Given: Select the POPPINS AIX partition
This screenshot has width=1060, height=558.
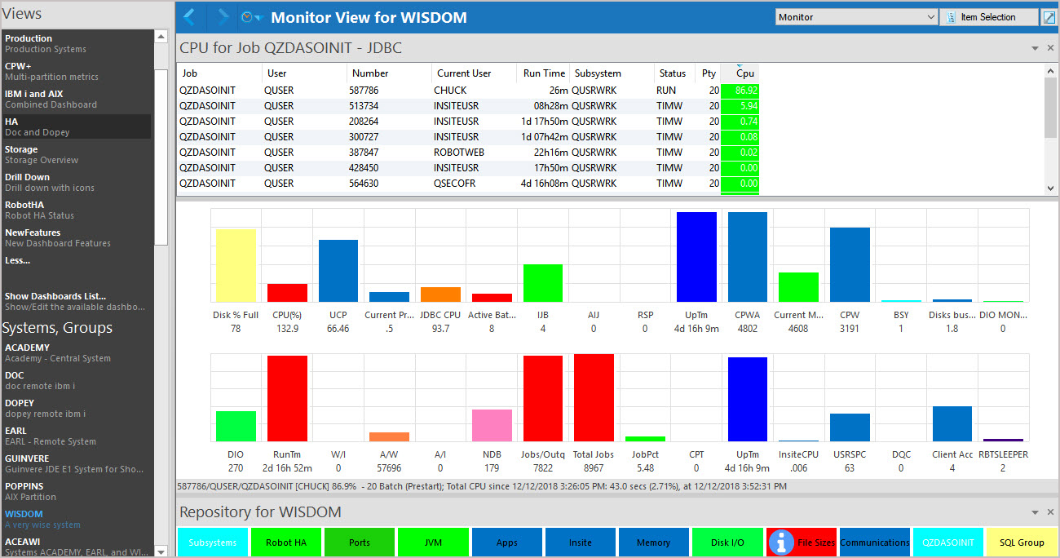Looking at the screenshot, I should (77, 491).
